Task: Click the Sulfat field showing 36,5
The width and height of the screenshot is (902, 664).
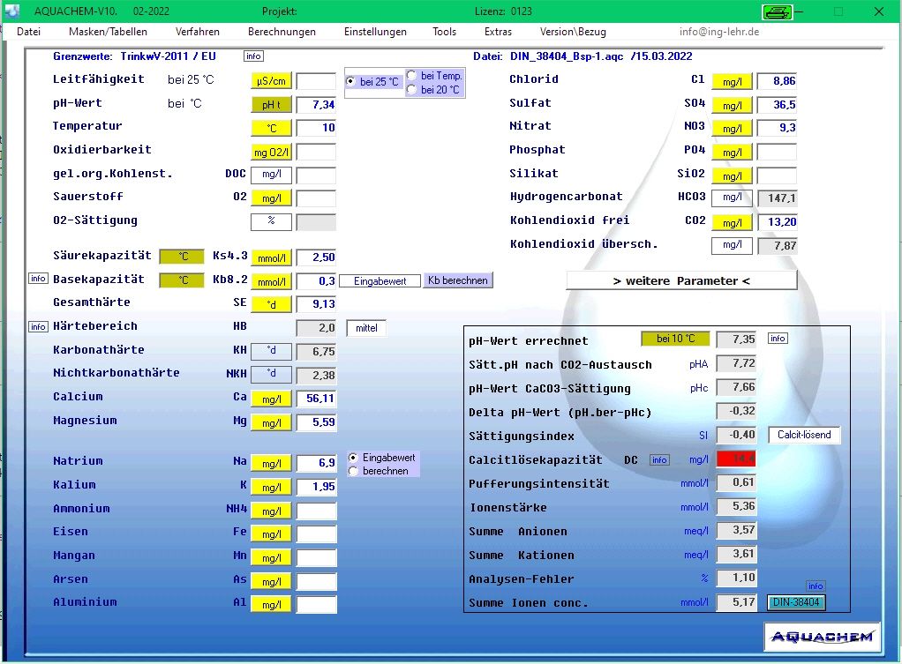Action: pos(778,105)
